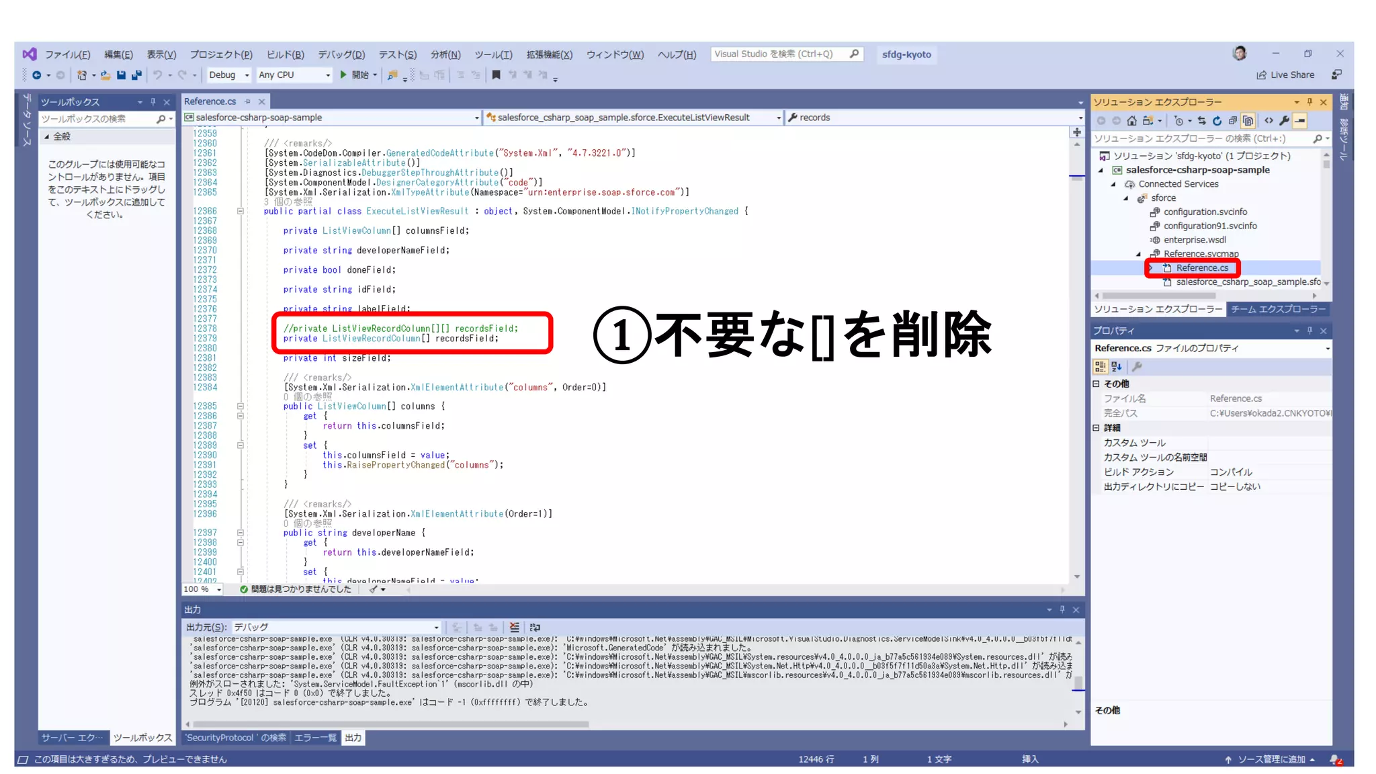This screenshot has width=1376, height=774.
Task: Switch to チーム エクスプローラー tab
Action: [1277, 309]
